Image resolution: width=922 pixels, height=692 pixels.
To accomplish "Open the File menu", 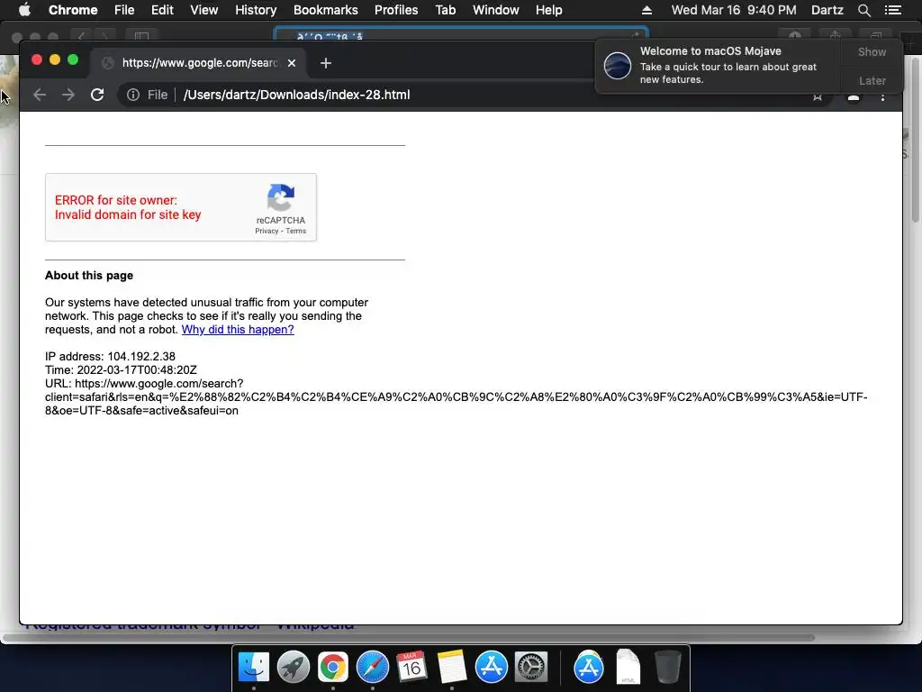I will pos(124,10).
